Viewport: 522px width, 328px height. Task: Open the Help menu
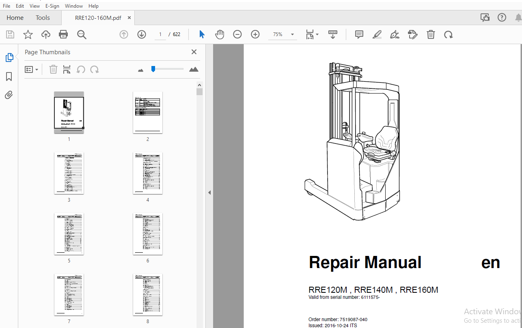pos(93,6)
